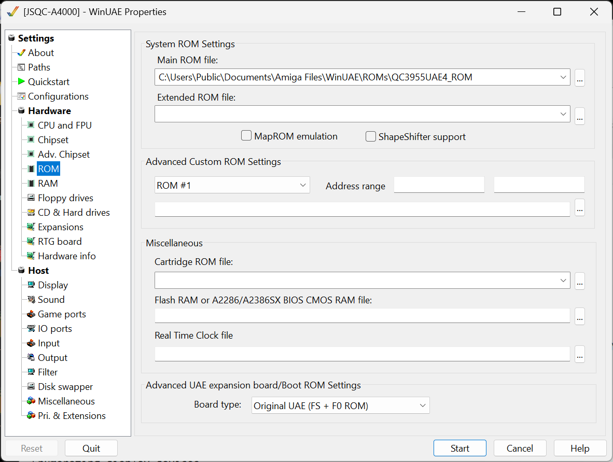Viewport: 613px width, 462px height.
Task: Click the Help button
Action: pyautogui.click(x=580, y=448)
